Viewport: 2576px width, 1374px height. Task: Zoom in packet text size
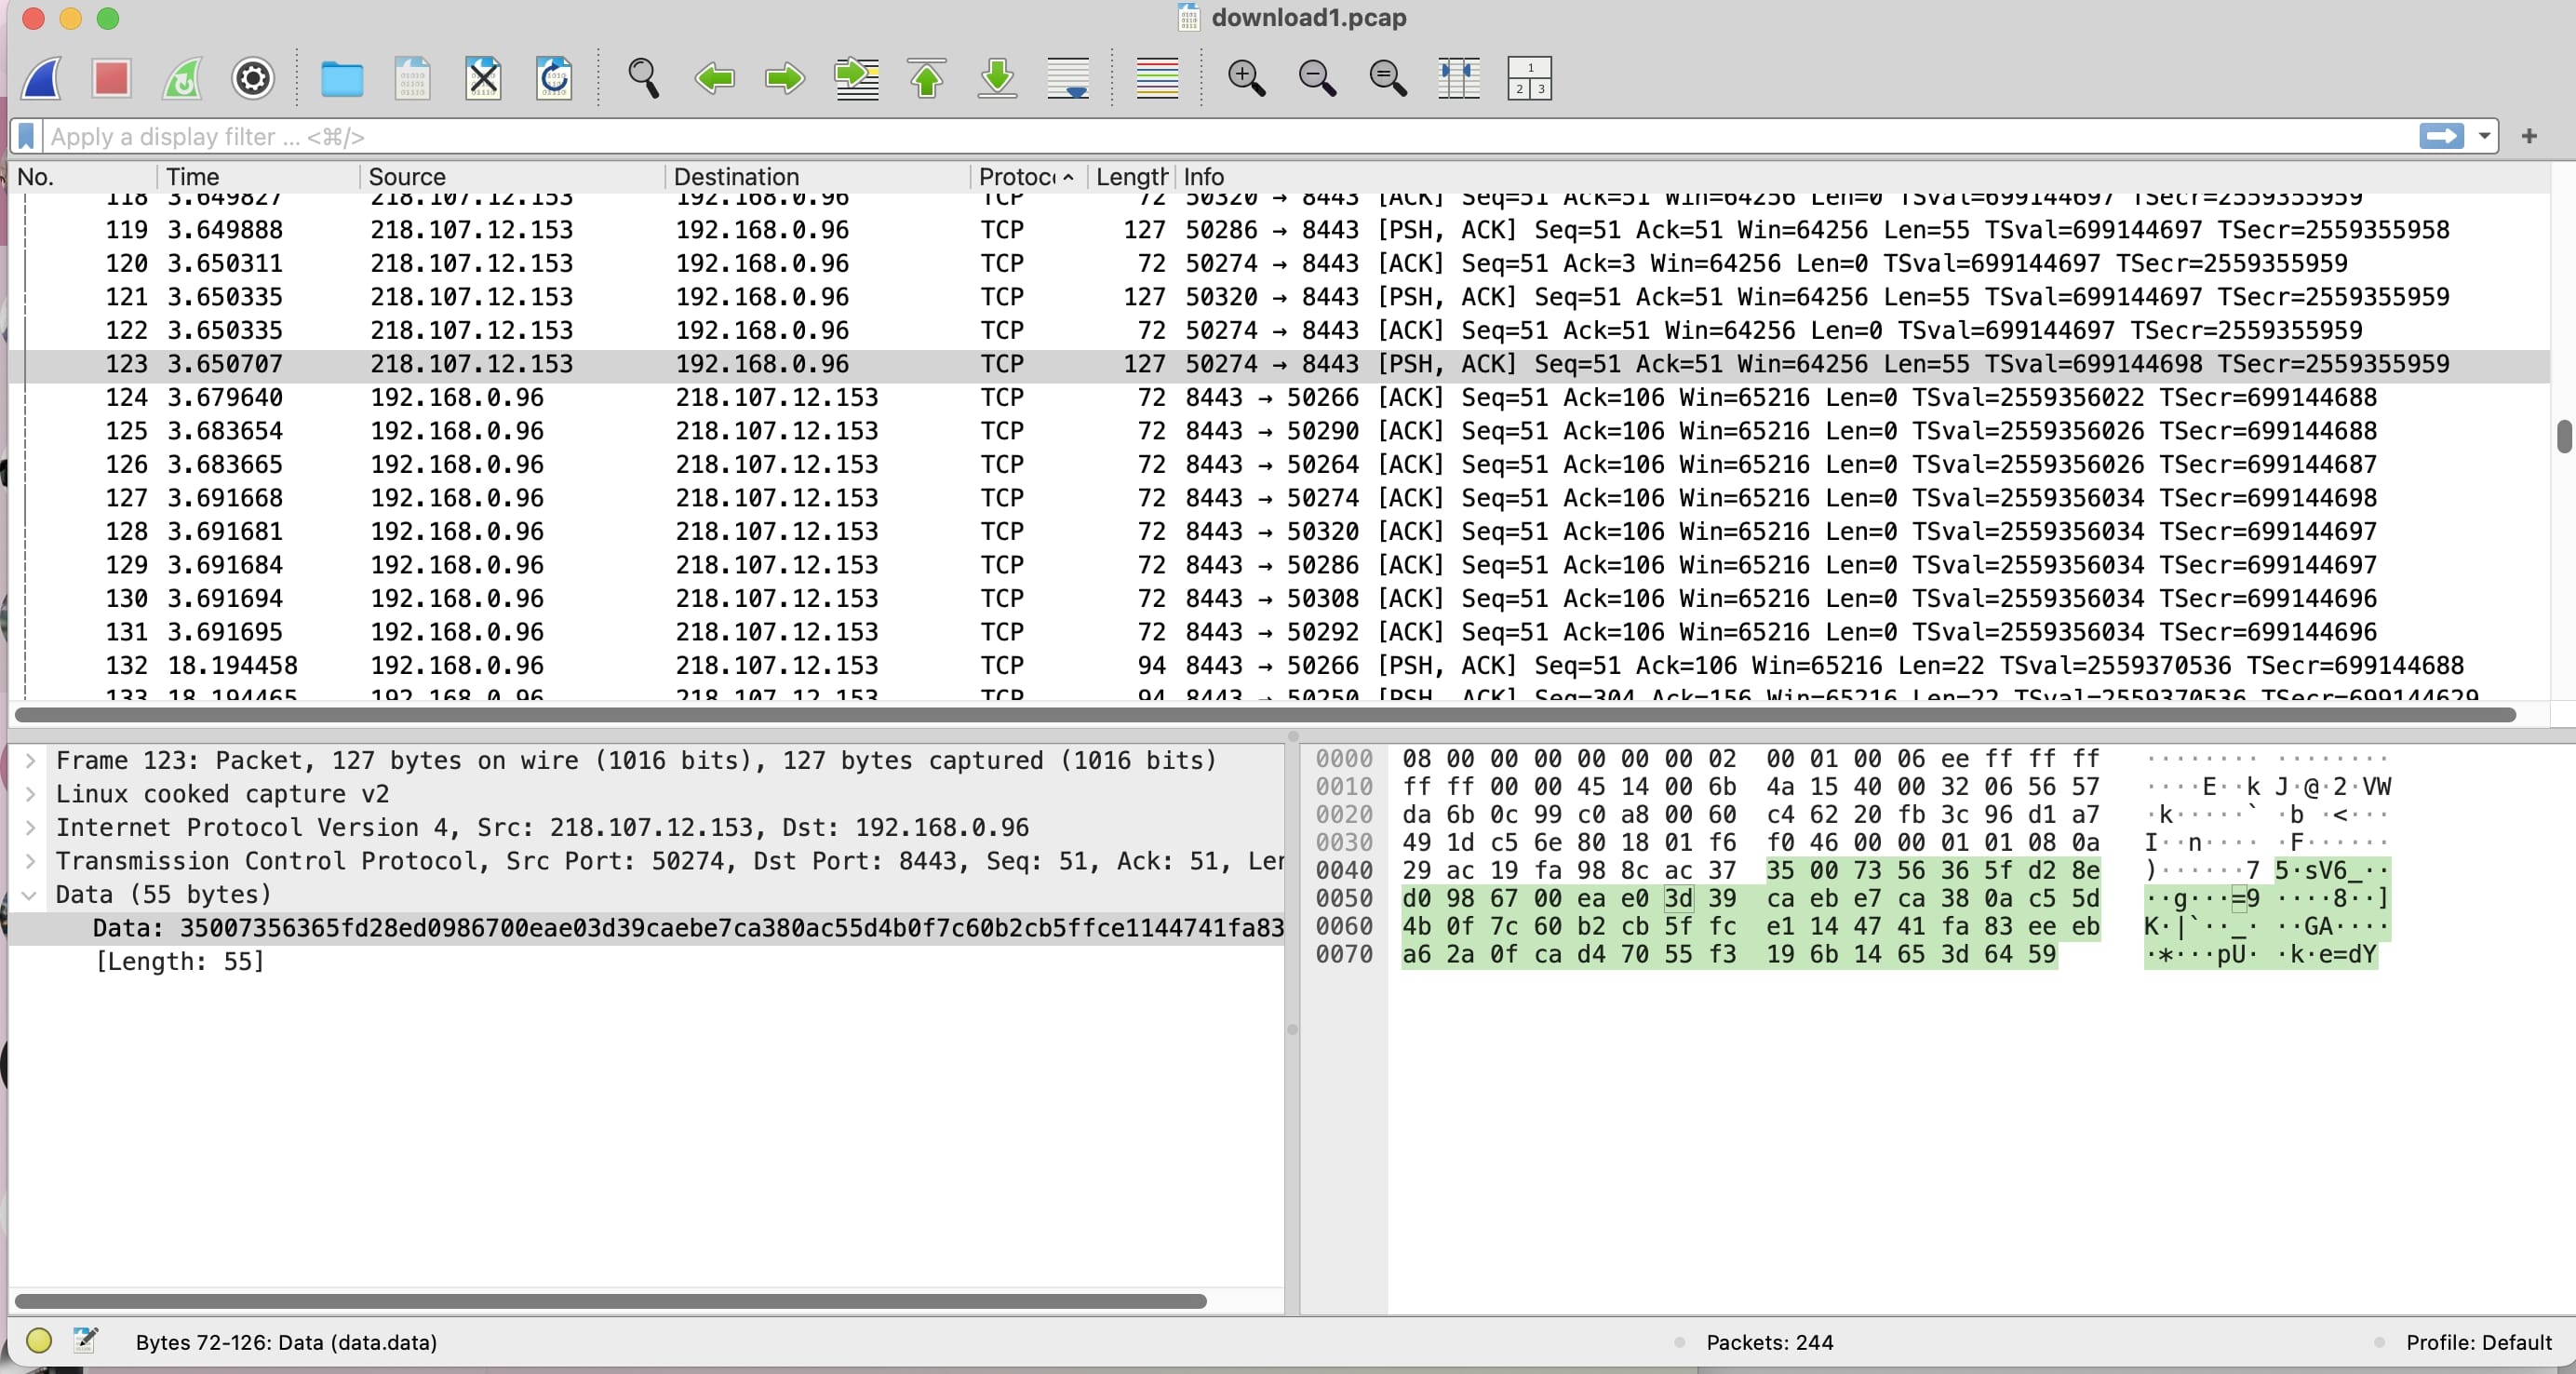(x=1246, y=78)
